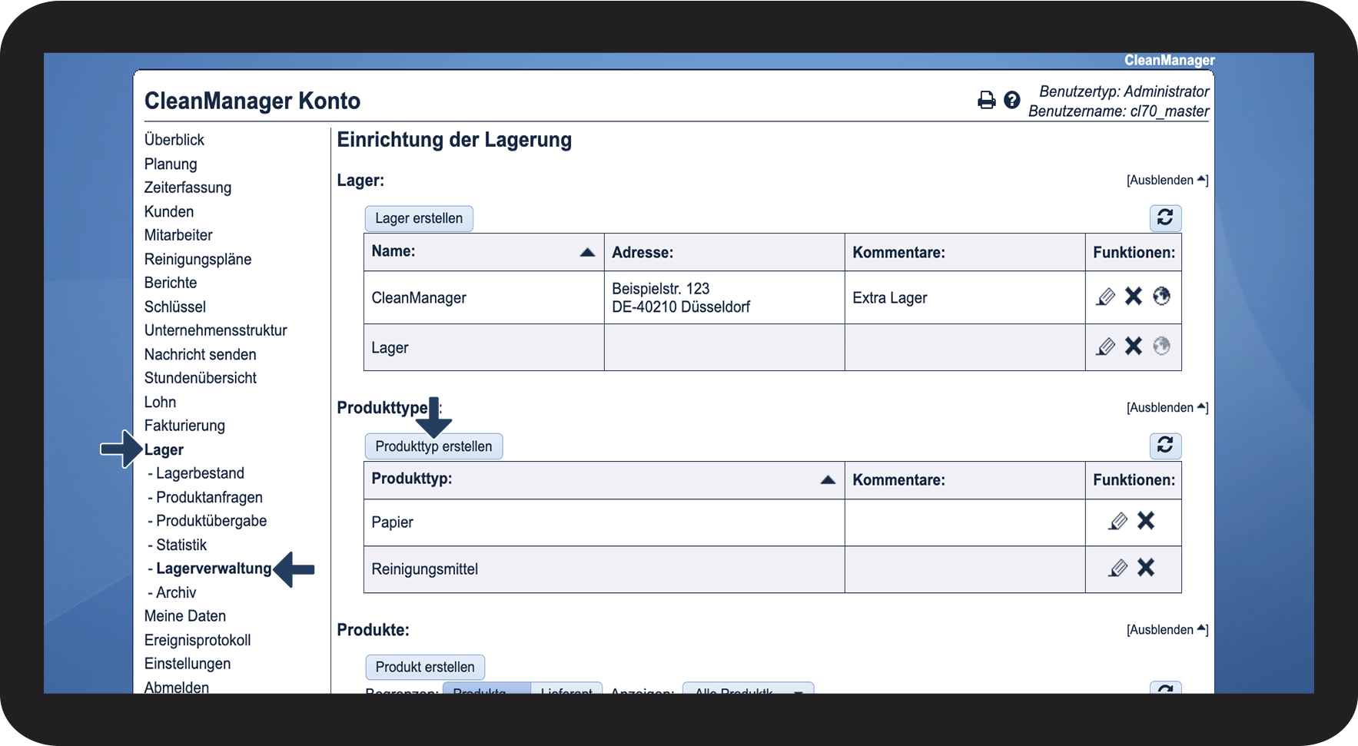Sort warehouses by Name column arrow
Screen dimensions: 1358x746
coord(587,252)
